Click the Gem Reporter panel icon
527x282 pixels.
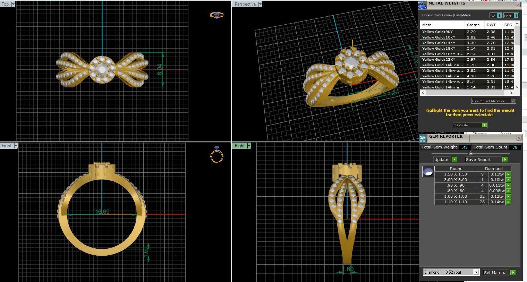(x=423, y=138)
